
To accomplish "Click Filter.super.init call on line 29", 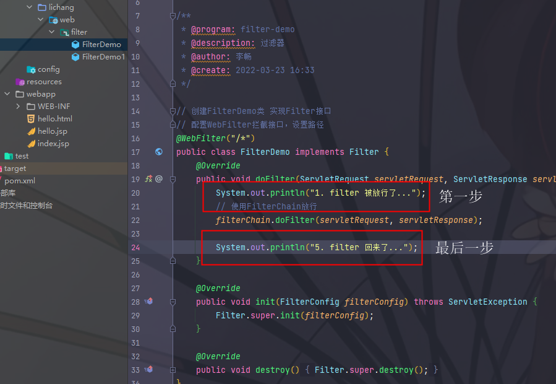I will pyautogui.click(x=294, y=315).
